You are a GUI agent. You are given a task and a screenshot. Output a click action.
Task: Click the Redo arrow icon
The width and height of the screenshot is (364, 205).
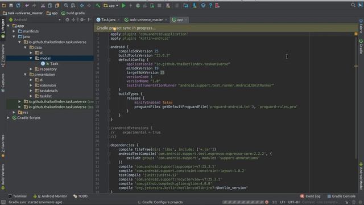click(x=34, y=5)
